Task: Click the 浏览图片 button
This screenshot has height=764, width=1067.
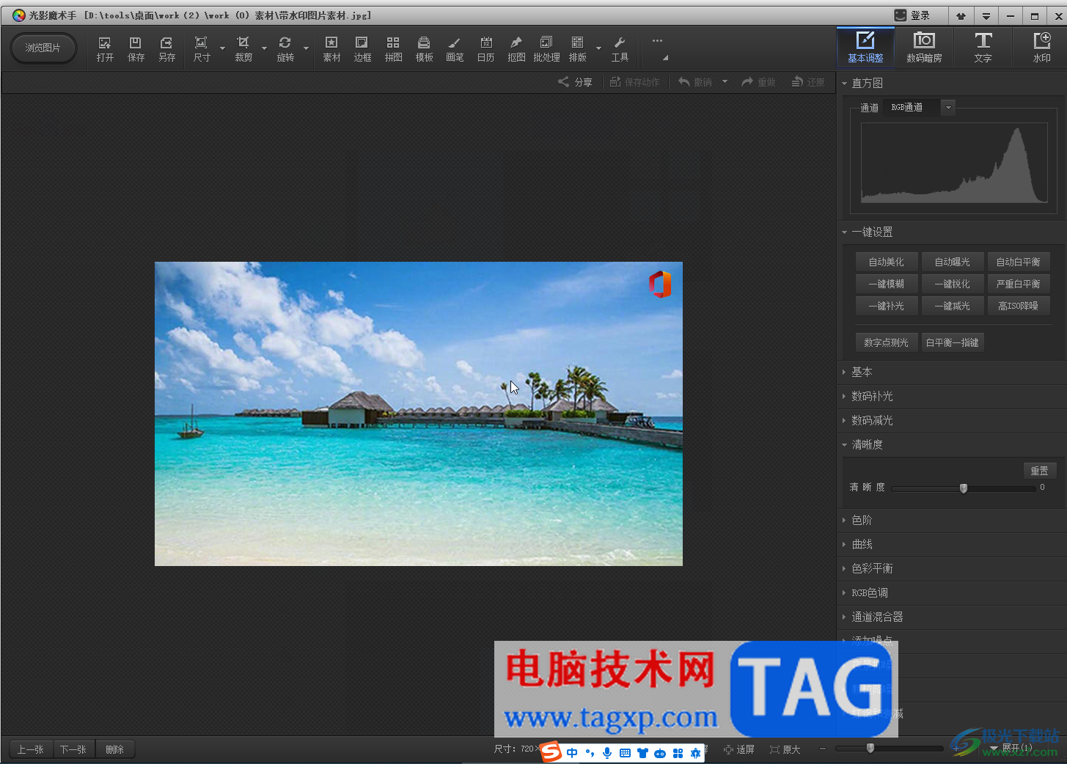Action: coord(43,48)
